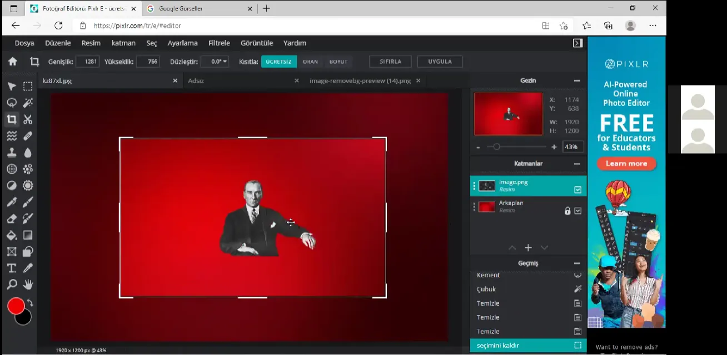Image resolution: width=727 pixels, height=355 pixels.
Task: Toggle visibility of image.png layer
Action: point(577,190)
